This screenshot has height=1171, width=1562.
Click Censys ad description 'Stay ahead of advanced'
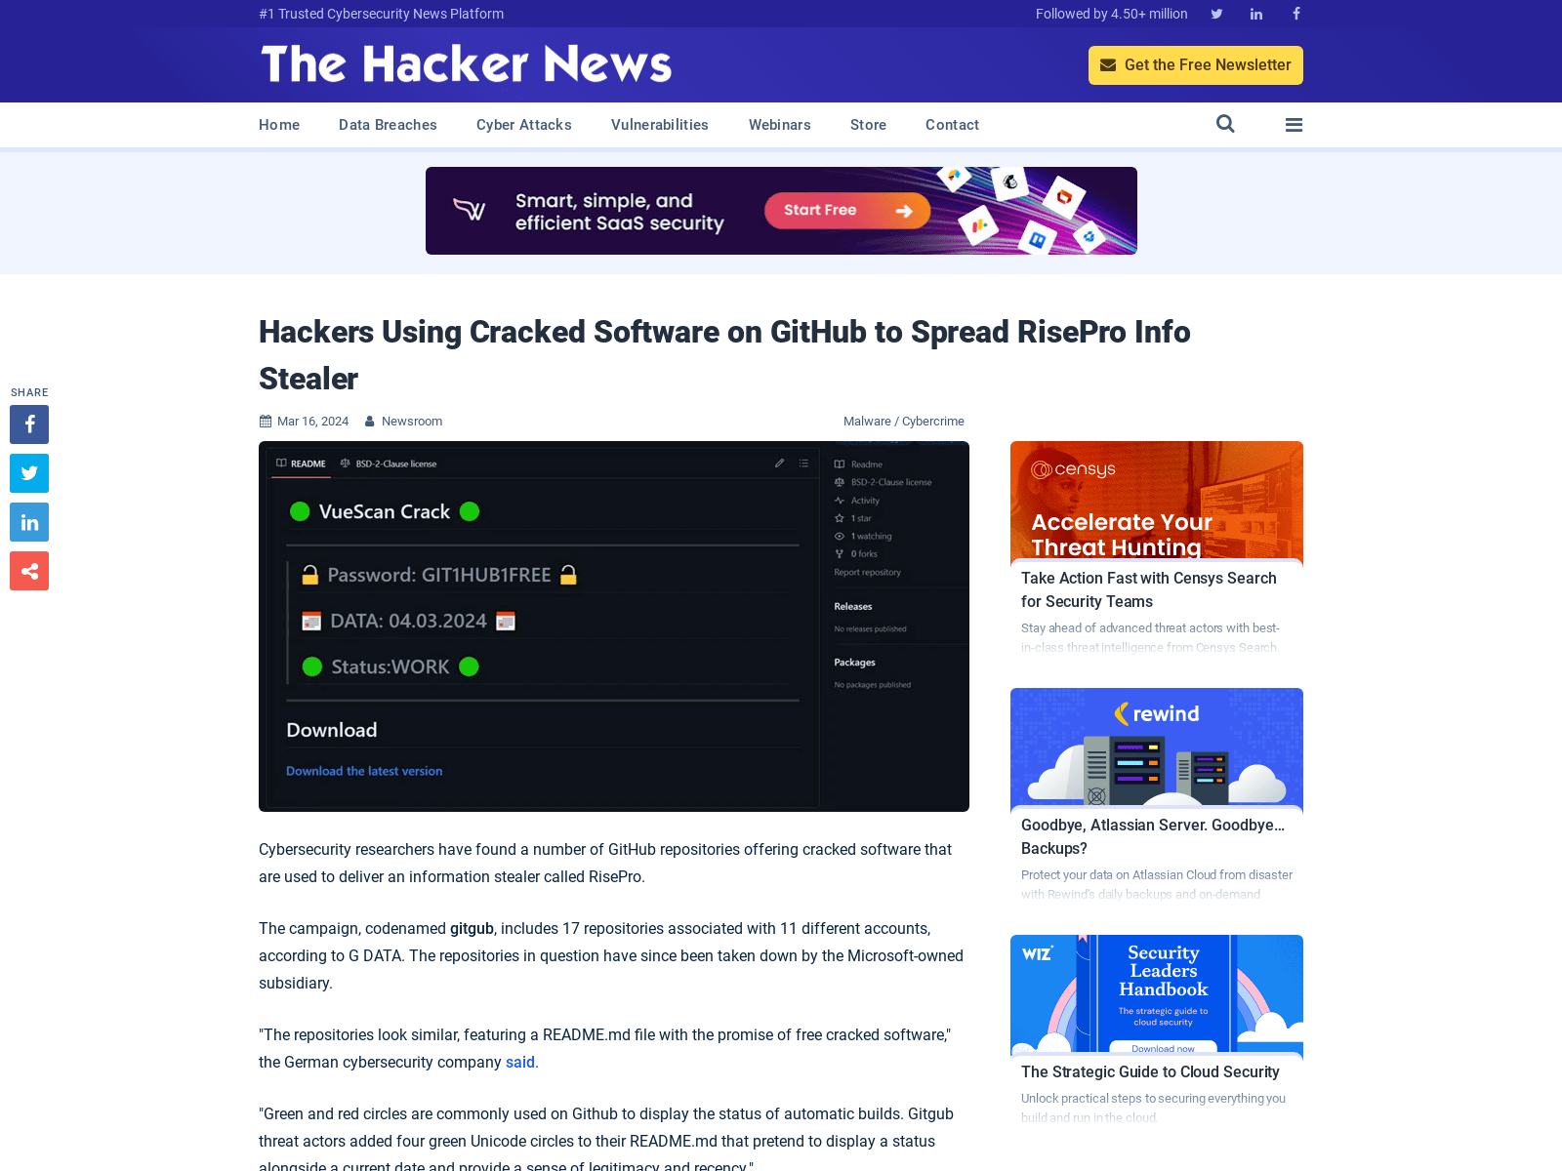click(x=1150, y=638)
